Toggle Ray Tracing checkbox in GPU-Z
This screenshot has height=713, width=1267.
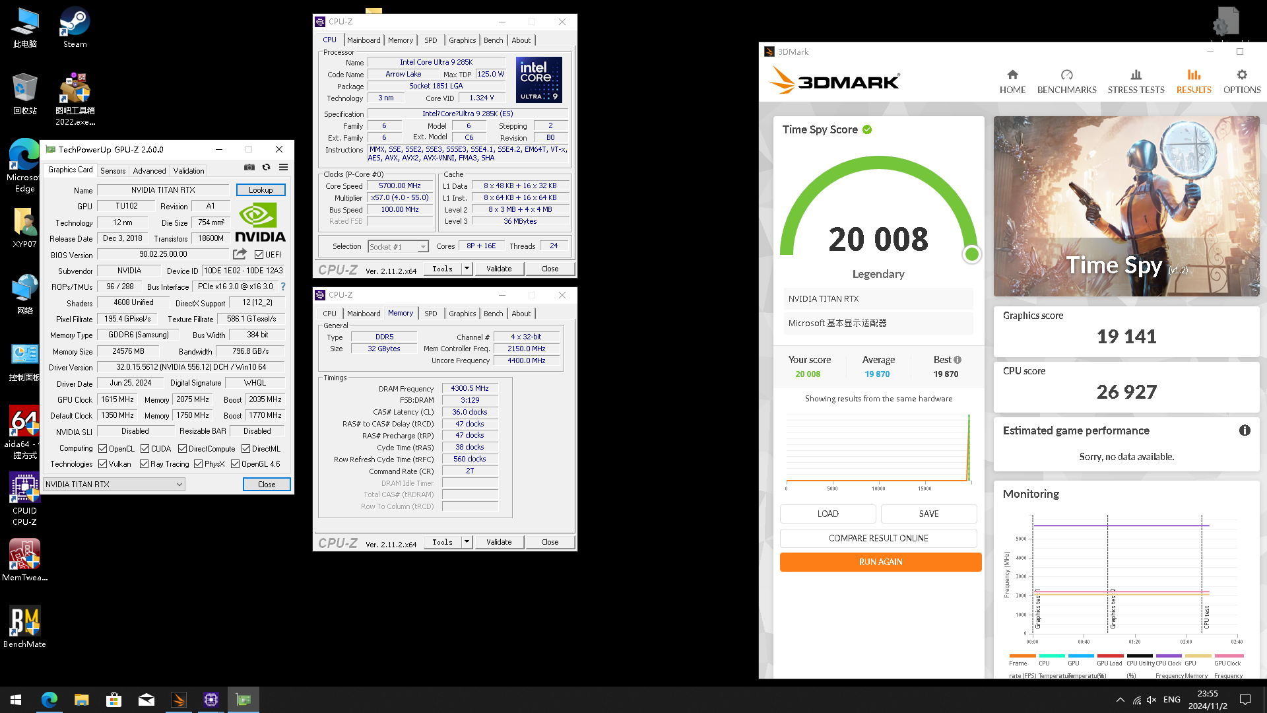[x=144, y=464]
